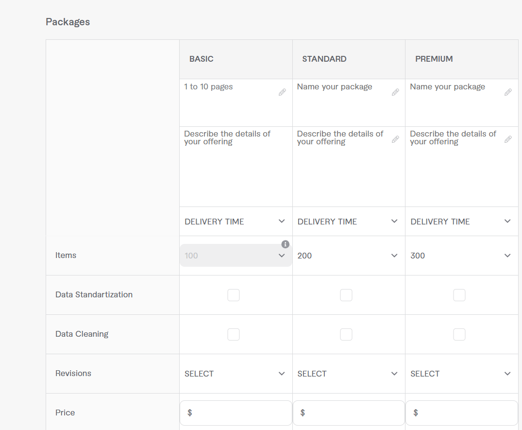
Task: Expand Premium Delivery Time dropdown
Action: coord(461,222)
